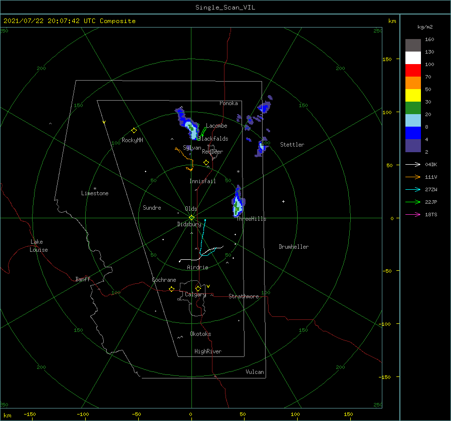This screenshot has width=451, height=421.
Task: Click the Cochrane label
Action: pos(164,280)
